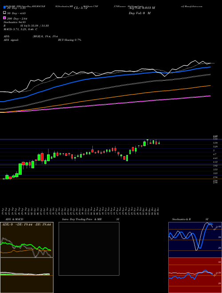Click the 'Intra Day Trading Price & MR' title
The height and width of the screenshot is (293, 222).
pyautogui.click(x=82, y=219)
